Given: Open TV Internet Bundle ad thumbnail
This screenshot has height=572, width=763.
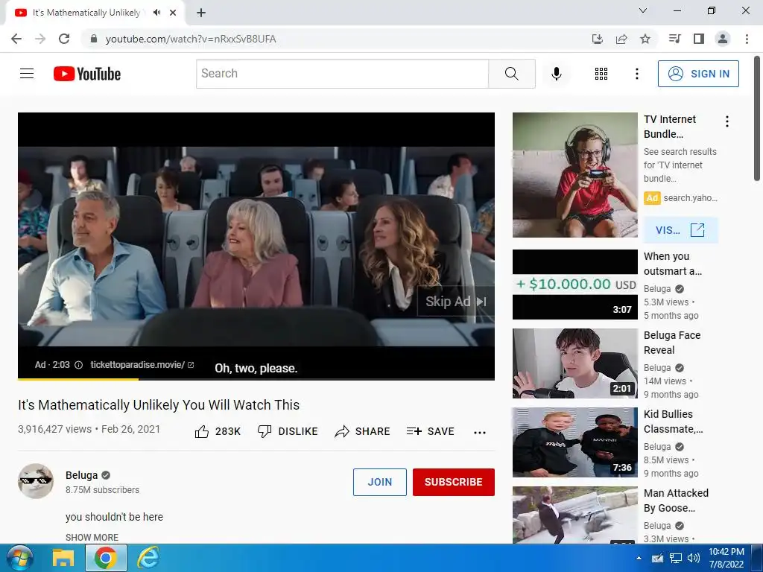Looking at the screenshot, I should click(x=574, y=175).
